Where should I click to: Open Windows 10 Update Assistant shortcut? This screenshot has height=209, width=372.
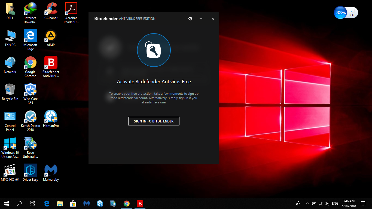point(10,148)
